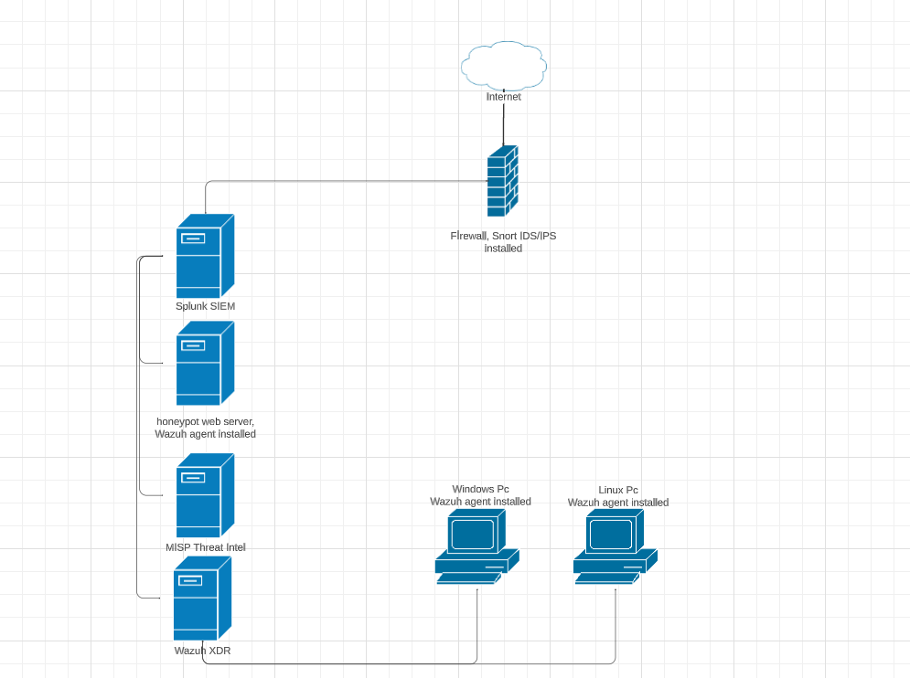Select the line connecting Internet to firewall

[x=503, y=124]
